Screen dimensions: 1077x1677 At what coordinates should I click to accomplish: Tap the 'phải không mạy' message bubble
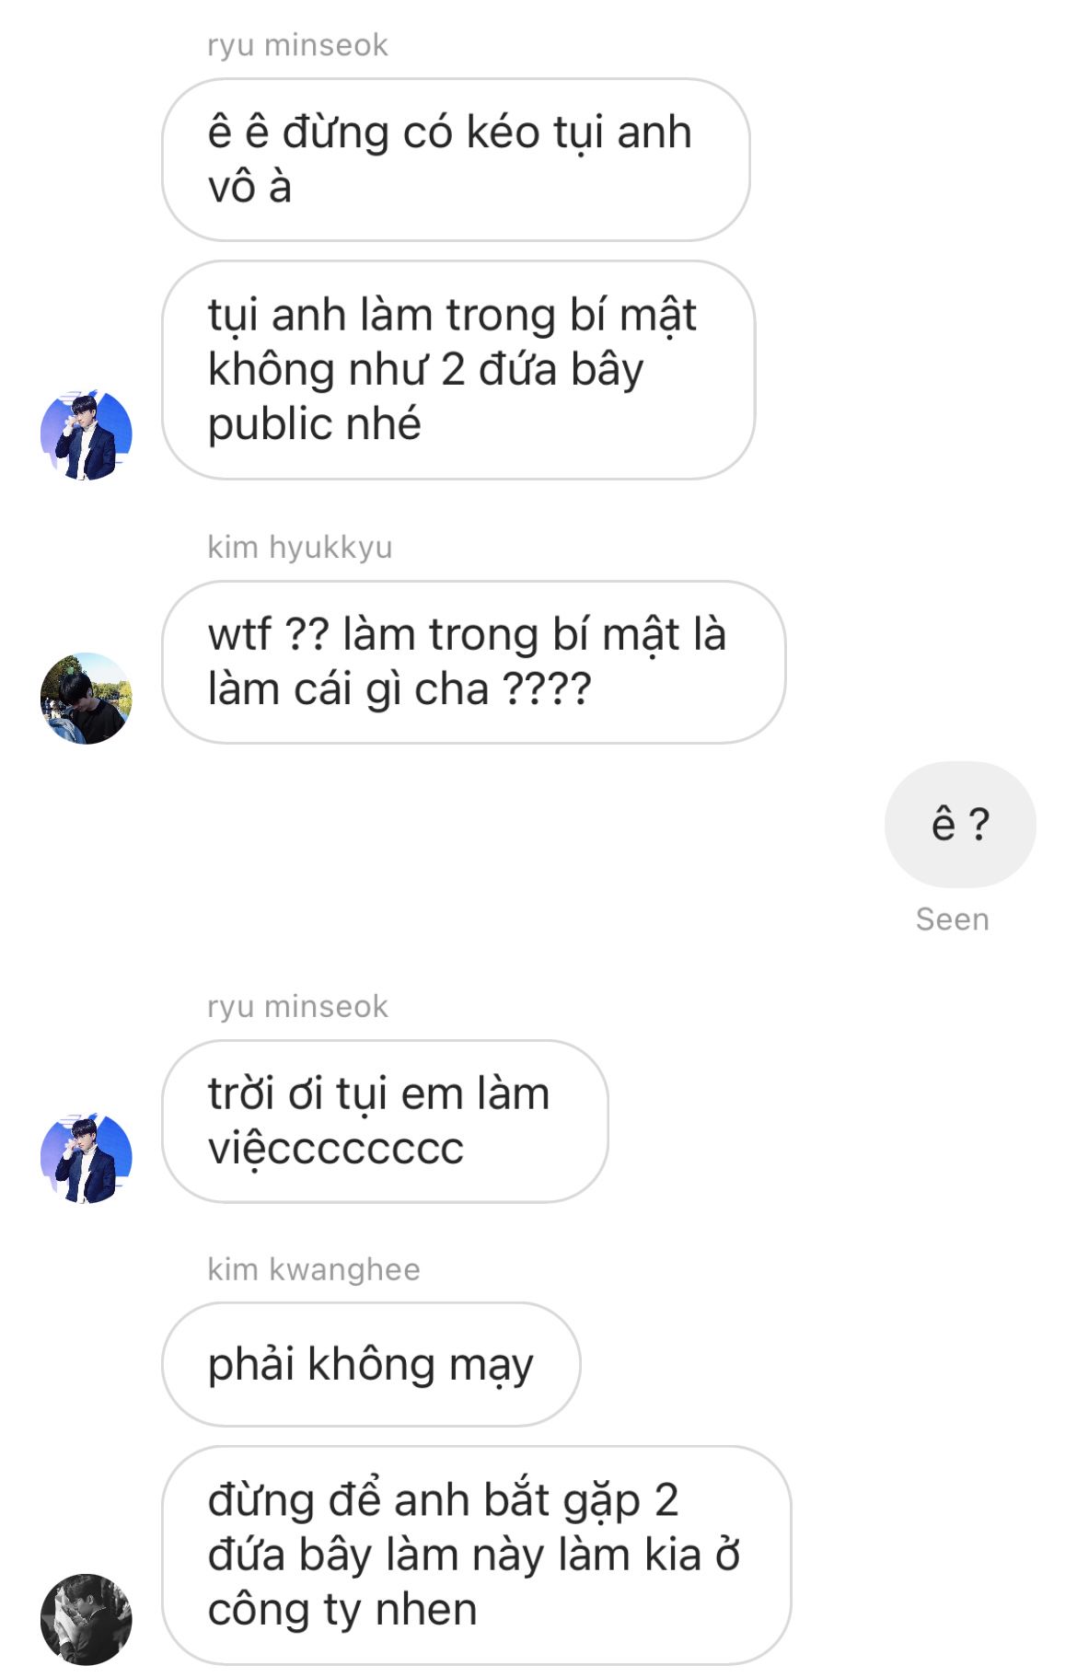pyautogui.click(x=371, y=1364)
